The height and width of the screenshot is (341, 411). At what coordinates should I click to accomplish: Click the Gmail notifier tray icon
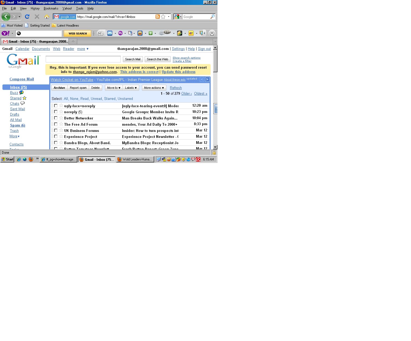tap(193, 159)
